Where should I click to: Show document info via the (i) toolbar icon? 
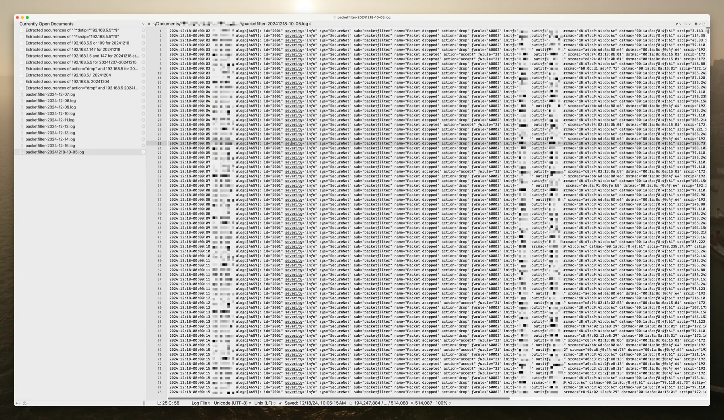686,24
